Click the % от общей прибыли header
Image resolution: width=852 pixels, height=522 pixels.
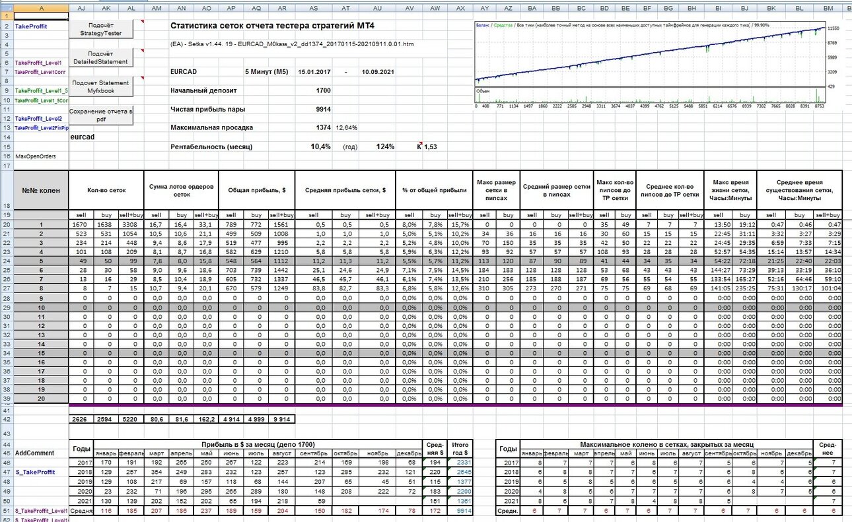point(435,191)
